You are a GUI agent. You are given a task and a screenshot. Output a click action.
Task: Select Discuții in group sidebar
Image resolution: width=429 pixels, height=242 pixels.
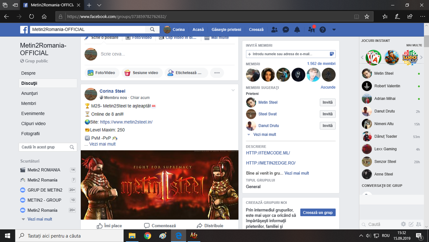coord(48,83)
